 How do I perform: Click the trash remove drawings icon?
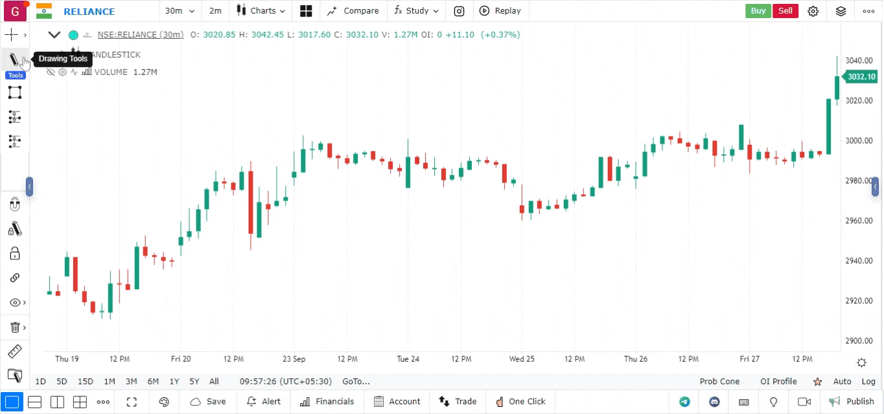click(x=15, y=327)
